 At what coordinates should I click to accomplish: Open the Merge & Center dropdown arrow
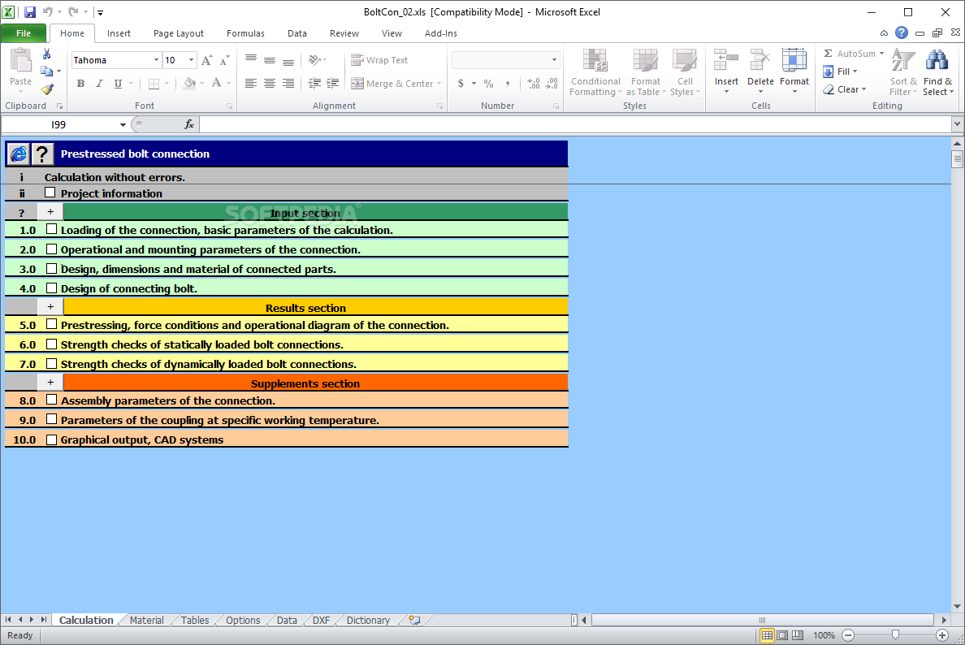439,84
